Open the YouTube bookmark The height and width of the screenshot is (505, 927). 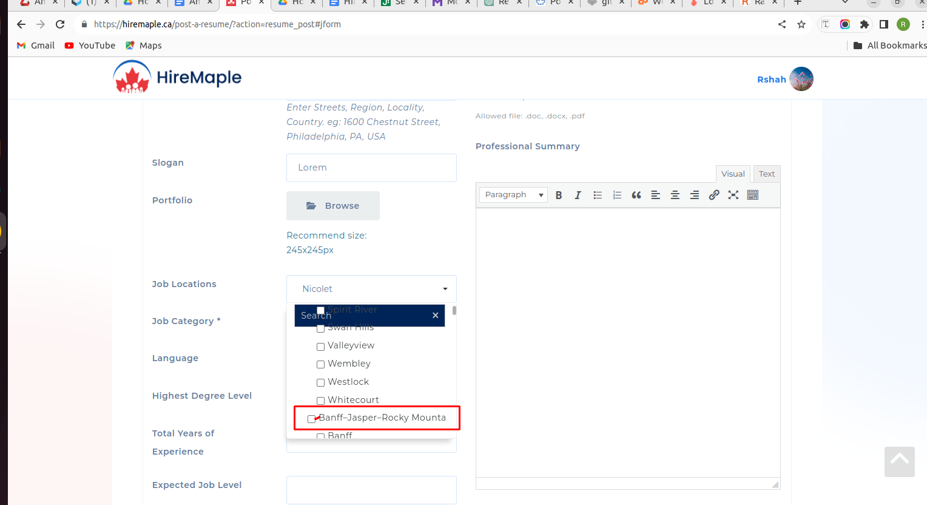(x=90, y=46)
